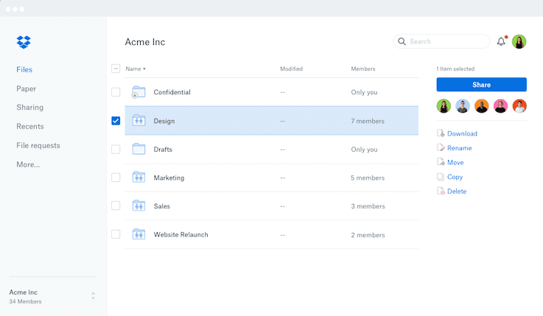Check the Confidential folder checkbox
This screenshot has width=543, height=316.
click(x=116, y=92)
